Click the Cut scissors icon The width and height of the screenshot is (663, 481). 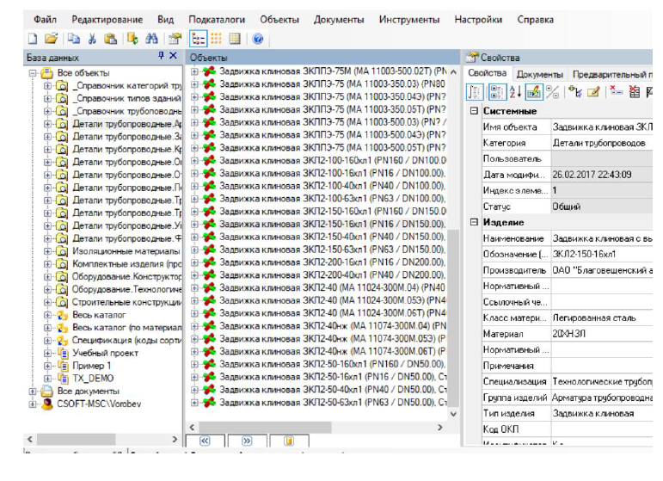[92, 39]
